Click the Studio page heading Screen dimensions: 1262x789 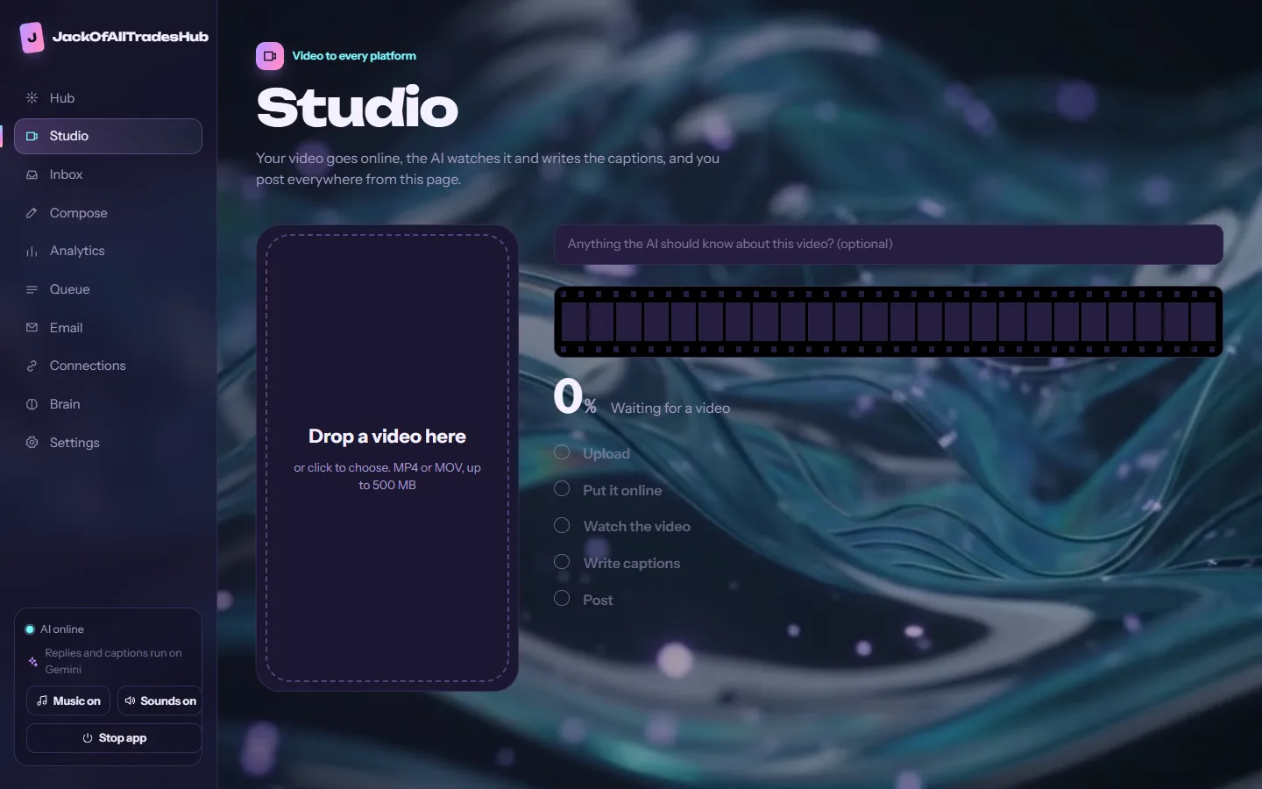point(358,107)
